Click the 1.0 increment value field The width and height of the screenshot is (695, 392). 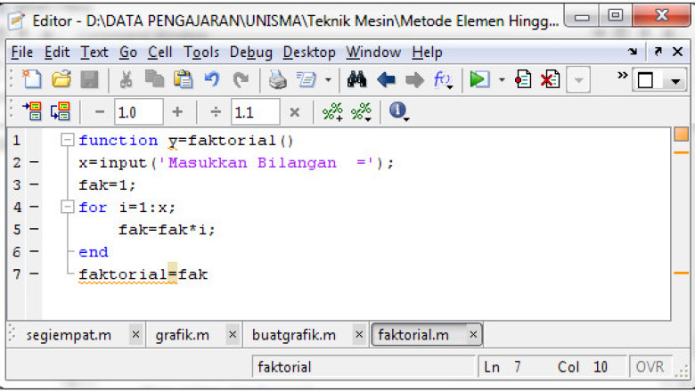coord(139,112)
